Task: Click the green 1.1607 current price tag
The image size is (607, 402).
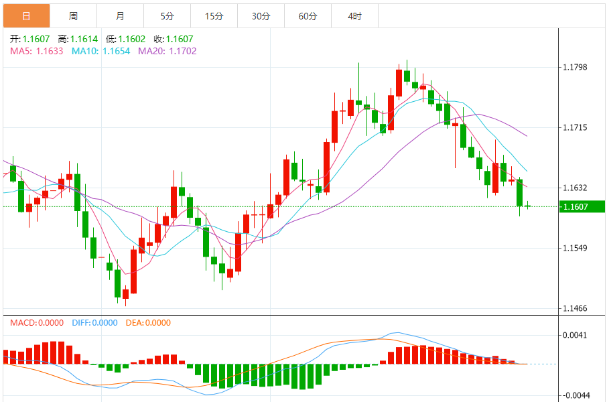Action: click(581, 207)
